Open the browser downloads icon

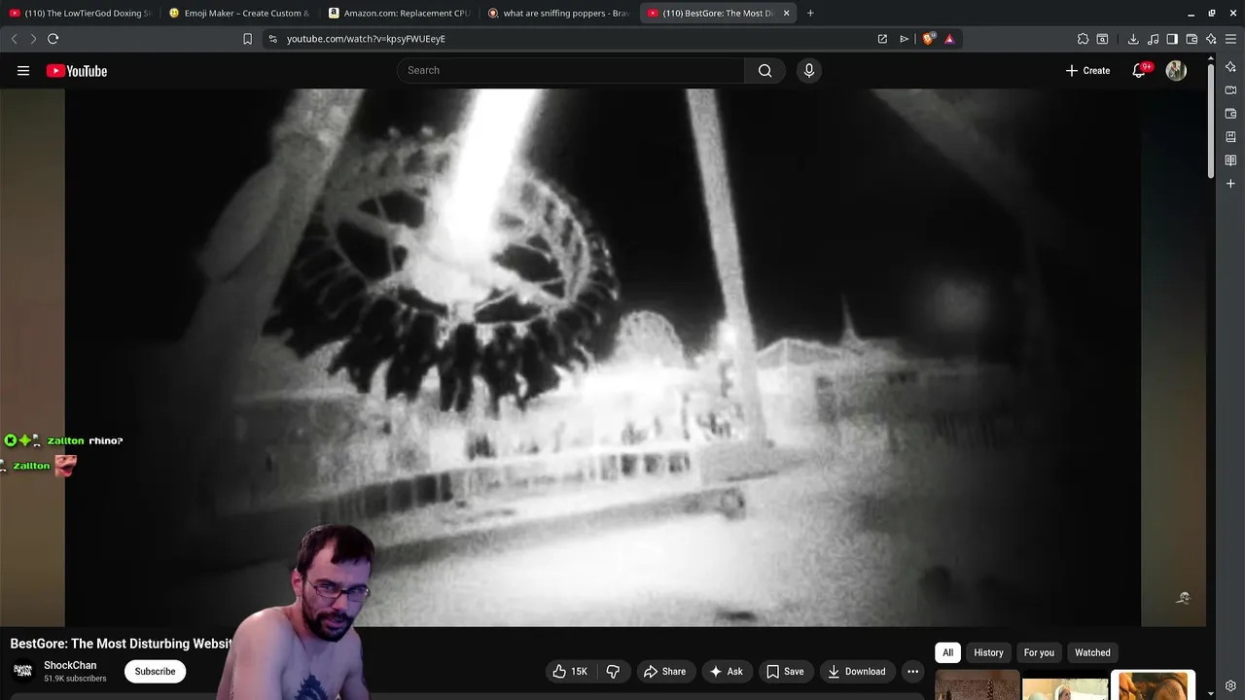point(1133,39)
